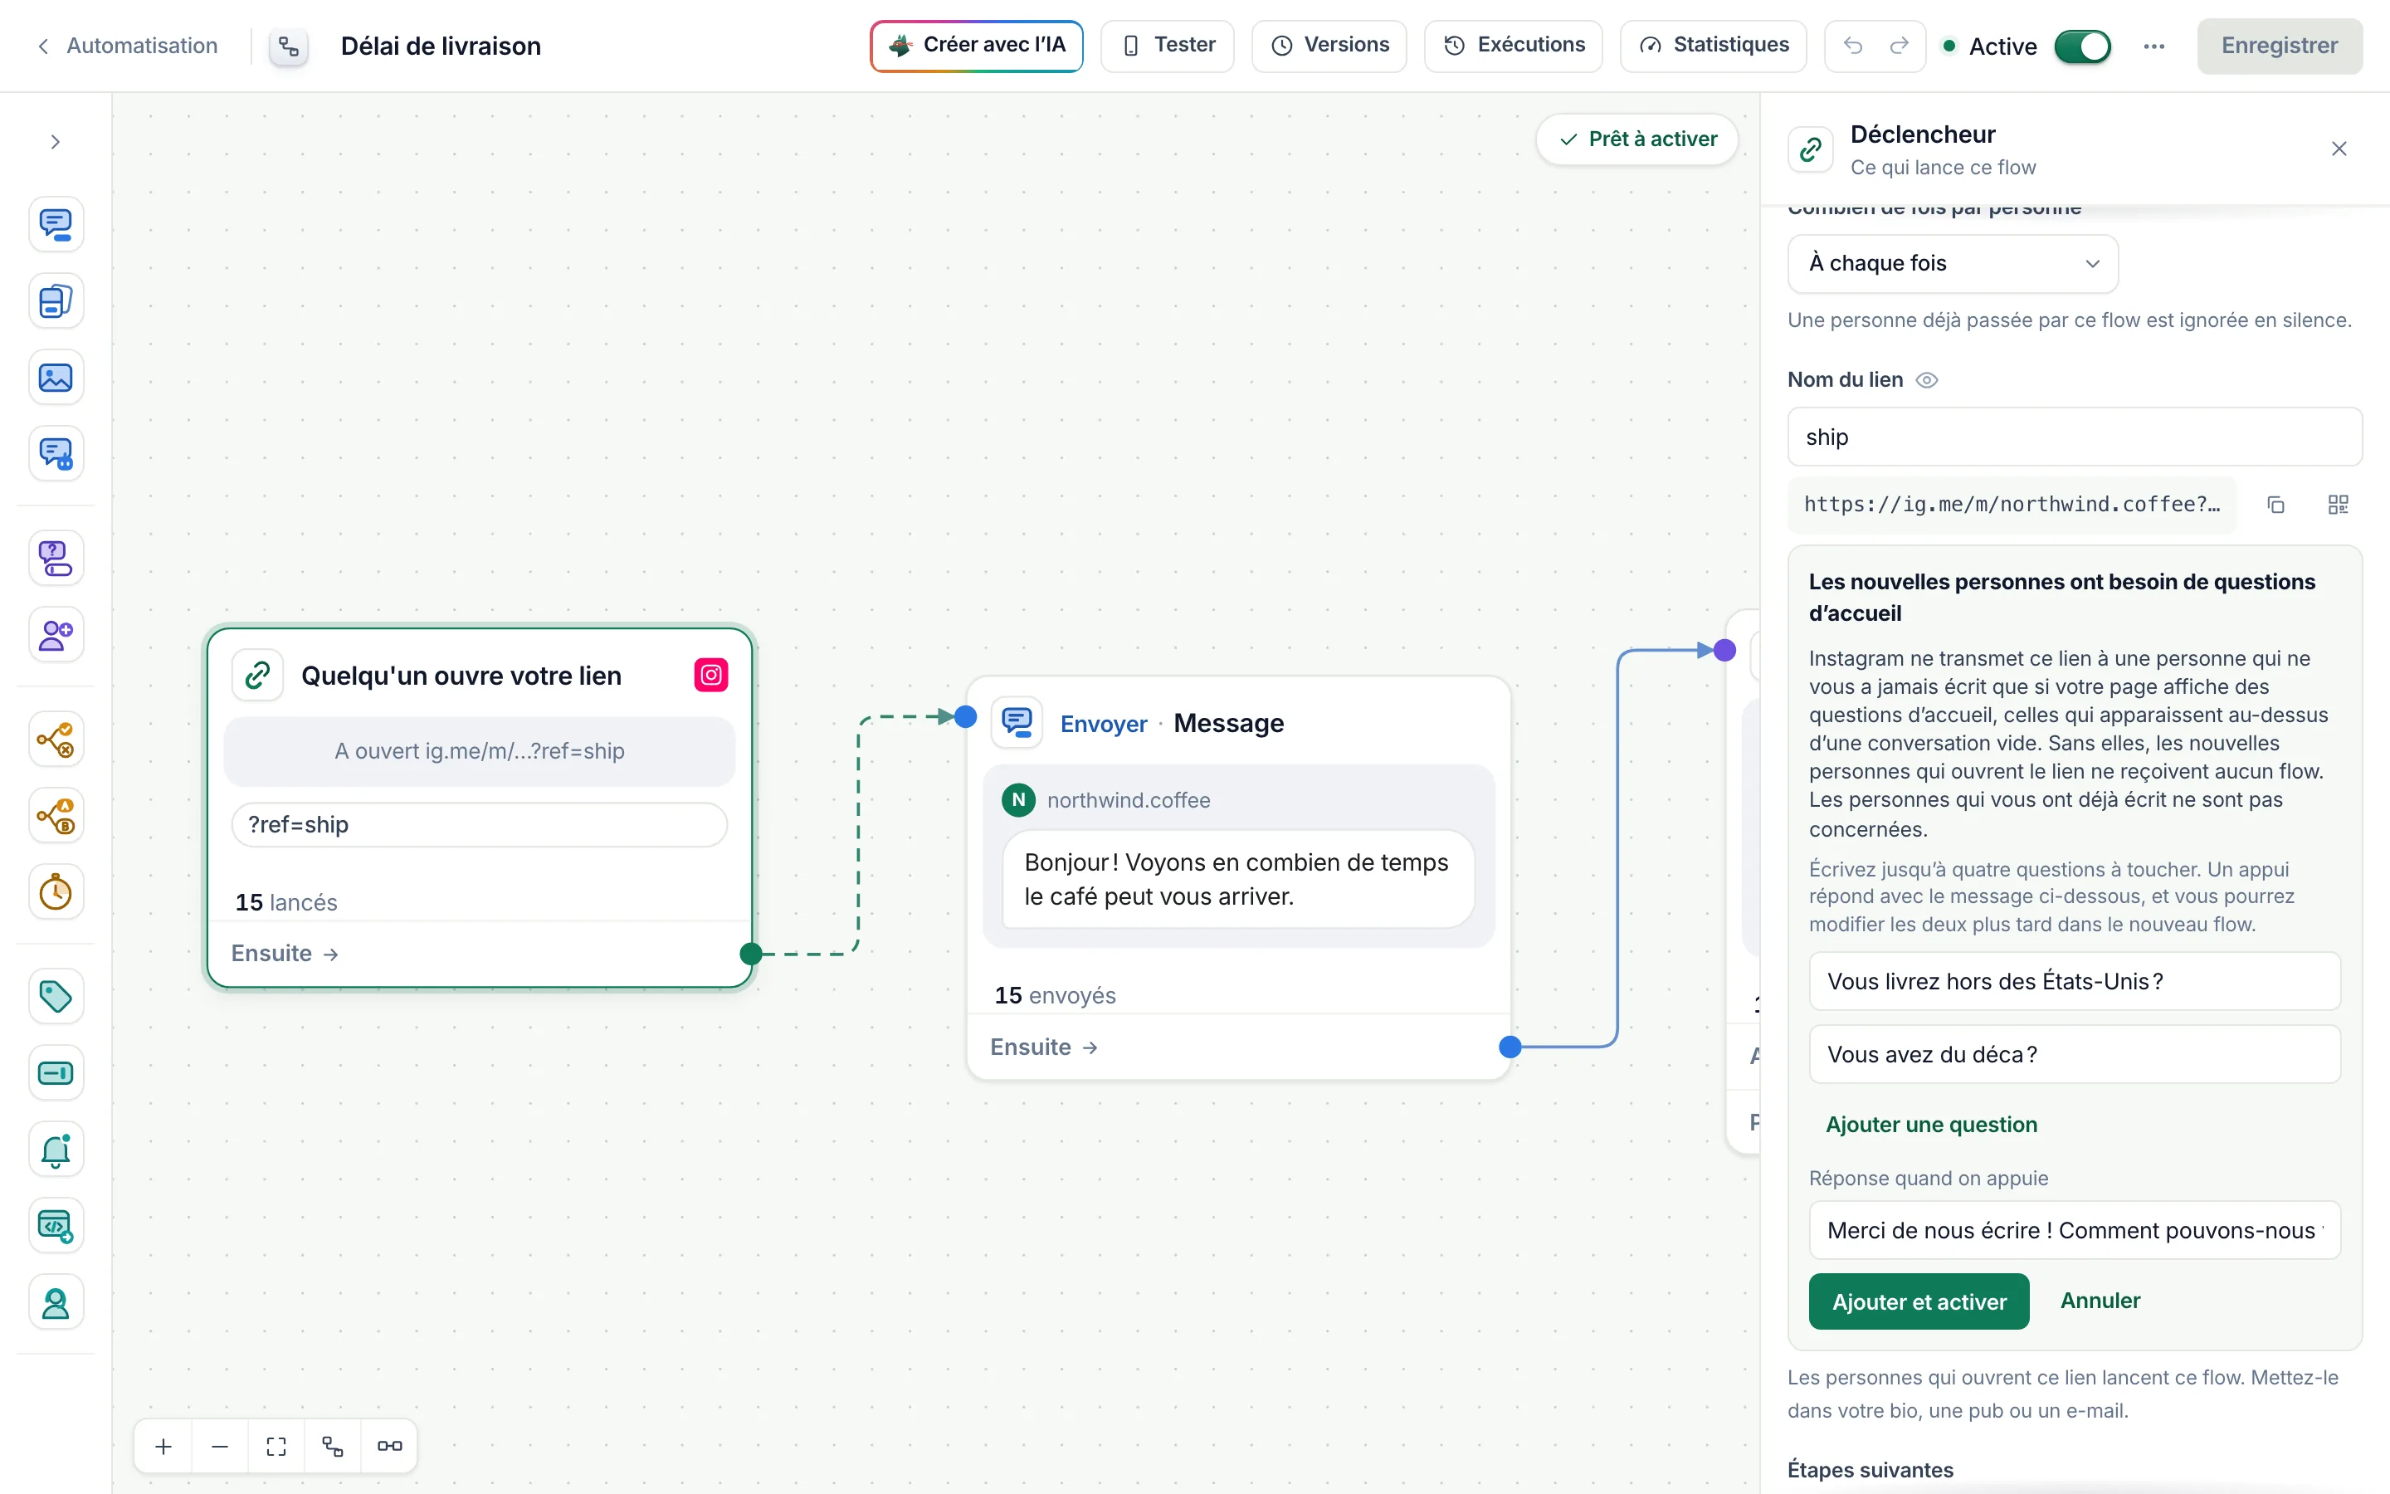Select the tag icon in sidebar
Screen dimensions: 2390x1494
[x=56, y=996]
